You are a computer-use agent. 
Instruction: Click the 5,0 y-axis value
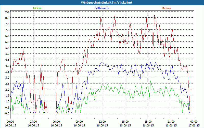click(x=7, y=54)
